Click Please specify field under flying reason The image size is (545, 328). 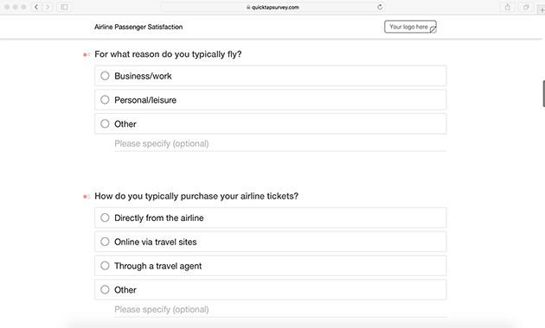point(280,144)
